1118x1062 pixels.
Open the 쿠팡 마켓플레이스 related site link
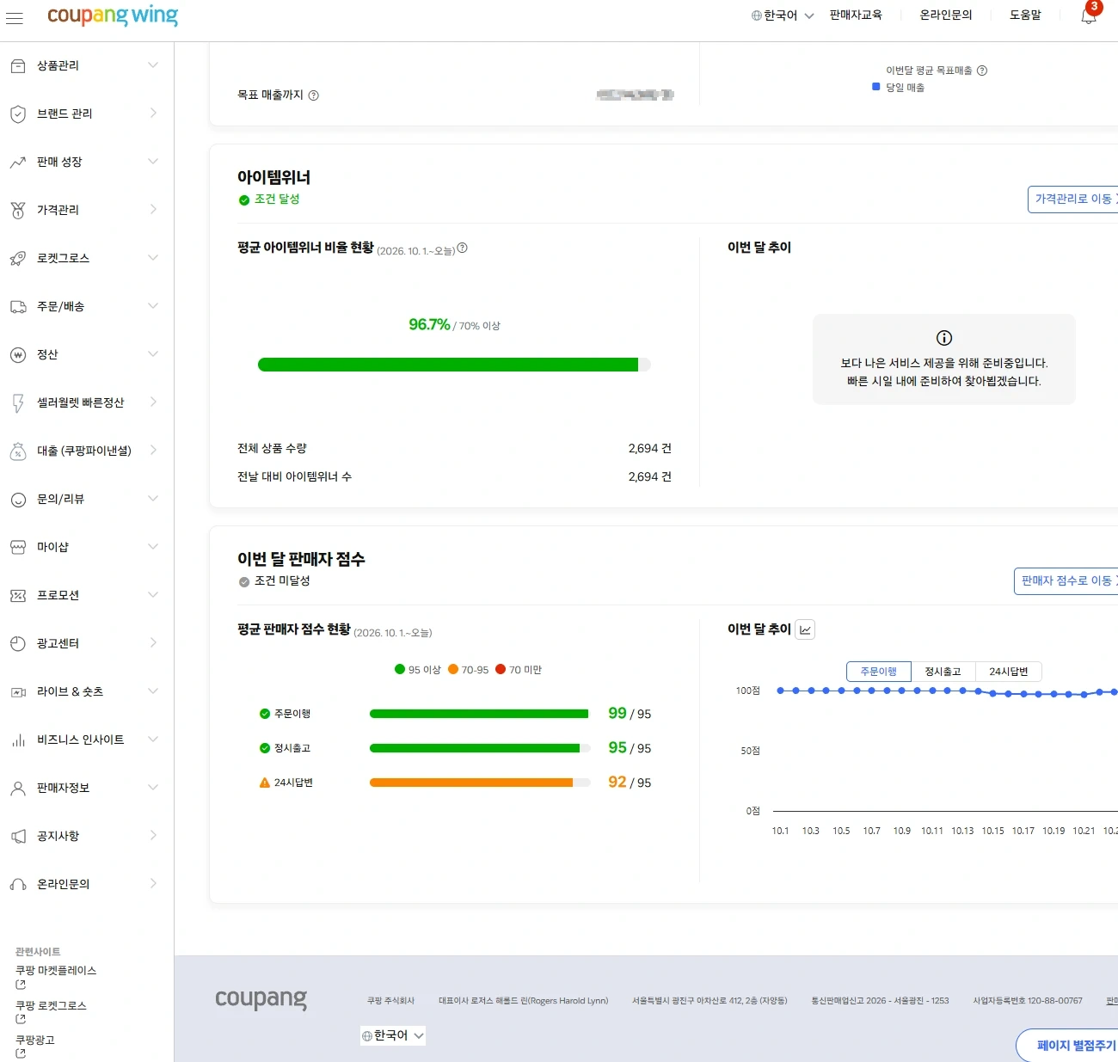[x=56, y=971]
